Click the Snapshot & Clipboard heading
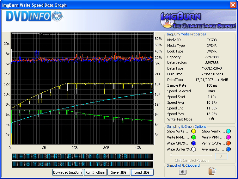This screenshot has height=179, width=238. 183,165
